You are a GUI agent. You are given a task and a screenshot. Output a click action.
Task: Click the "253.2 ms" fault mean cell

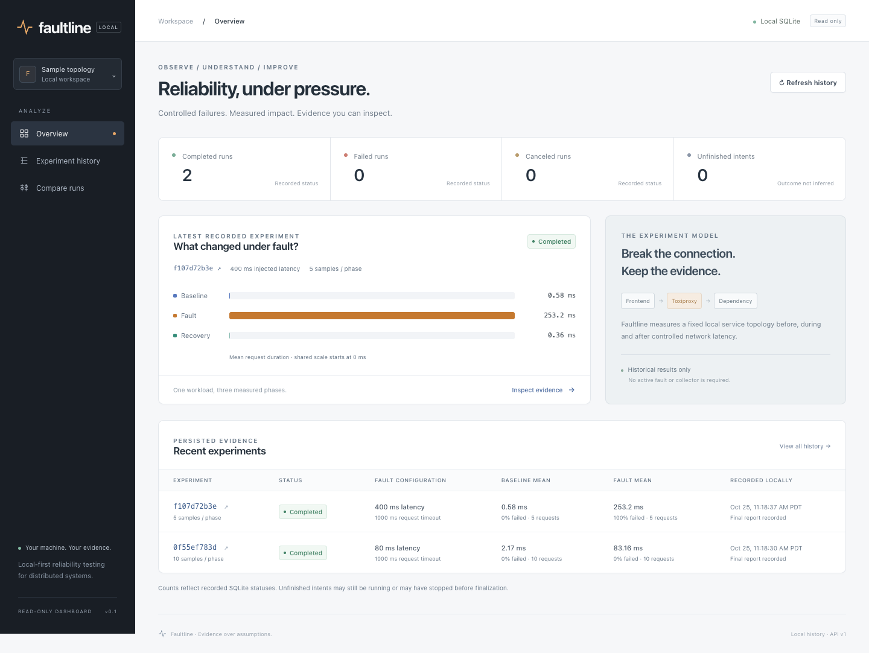[x=628, y=507]
